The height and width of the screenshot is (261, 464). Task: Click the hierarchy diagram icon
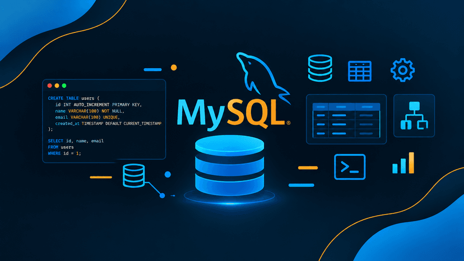[414, 116]
